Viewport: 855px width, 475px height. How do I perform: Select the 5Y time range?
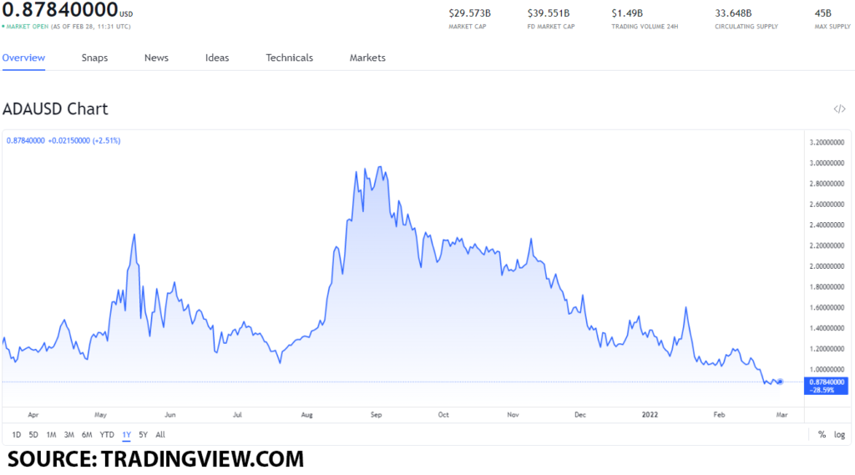point(144,435)
